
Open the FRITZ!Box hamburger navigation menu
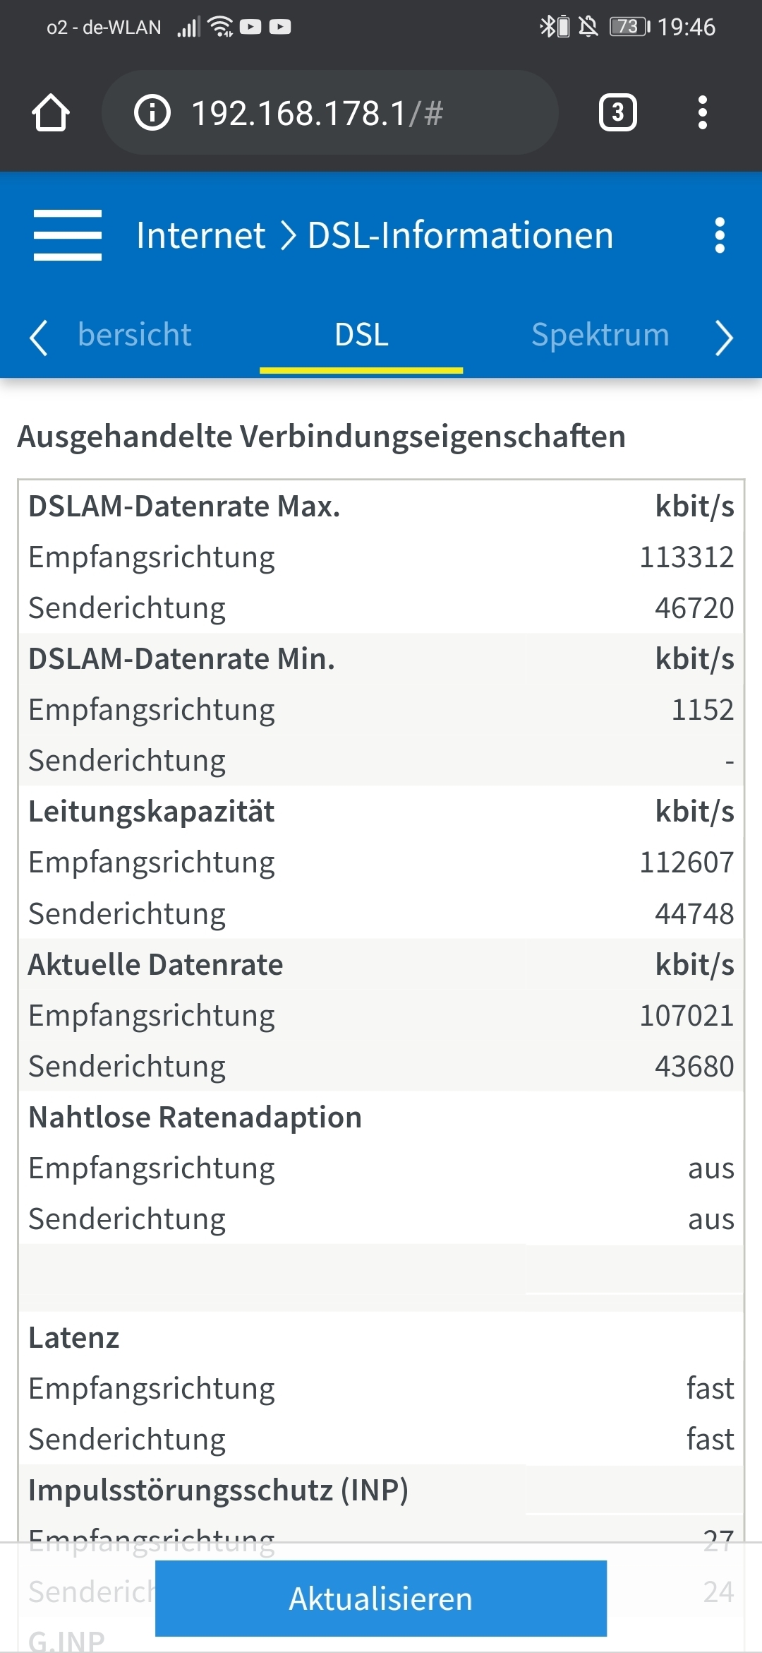pos(68,235)
